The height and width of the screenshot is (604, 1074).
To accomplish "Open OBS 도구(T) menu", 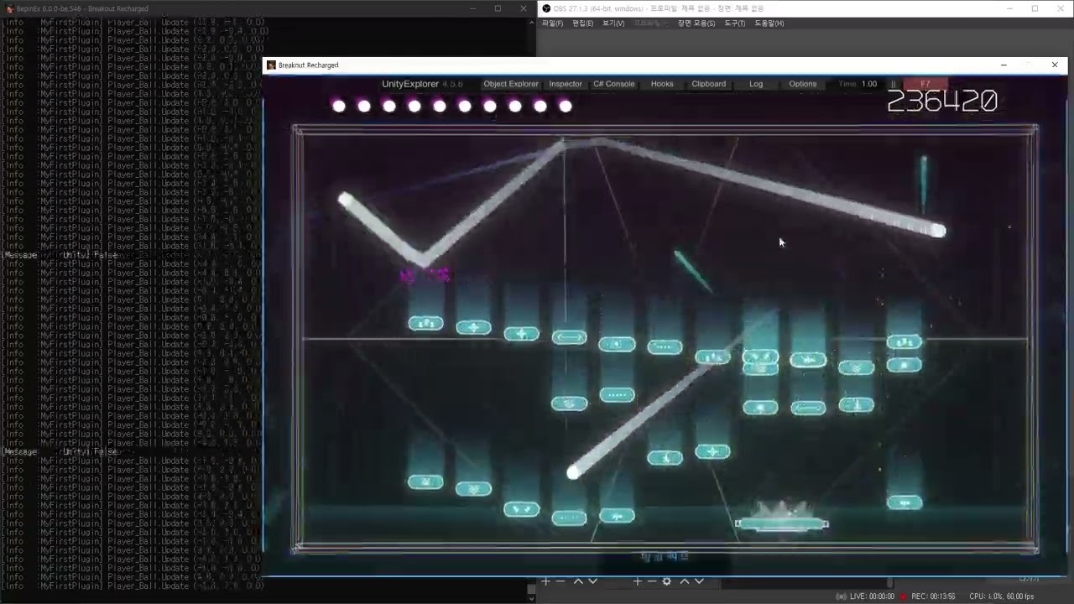I will (x=735, y=23).
